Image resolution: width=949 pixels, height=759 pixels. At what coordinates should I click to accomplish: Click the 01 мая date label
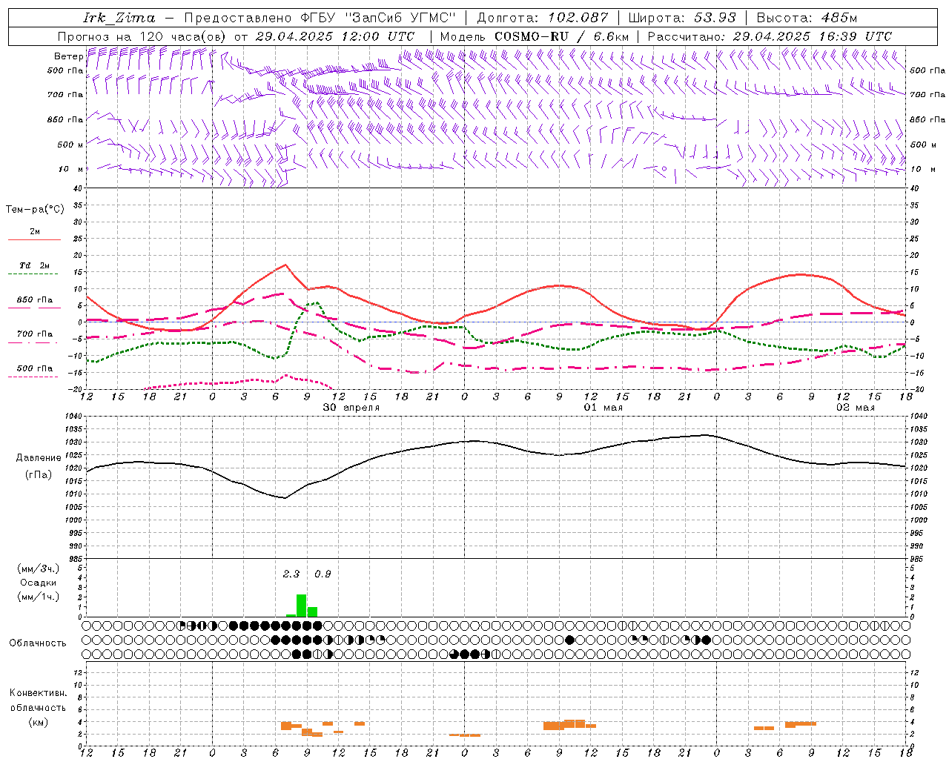coord(604,408)
